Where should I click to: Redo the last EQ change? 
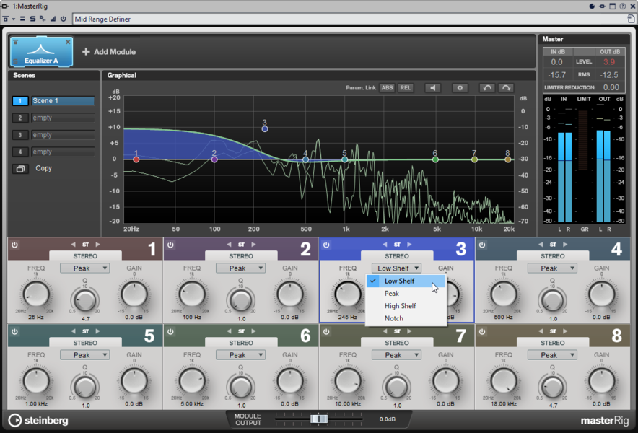click(x=506, y=88)
